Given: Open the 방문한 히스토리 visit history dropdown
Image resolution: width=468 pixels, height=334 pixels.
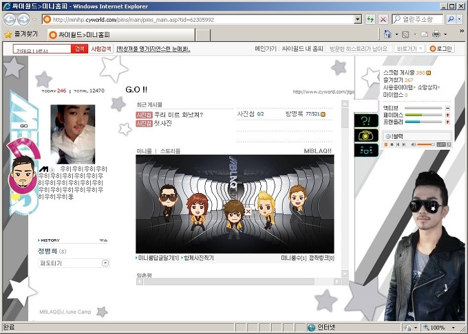Looking at the screenshot, I should point(358,49).
